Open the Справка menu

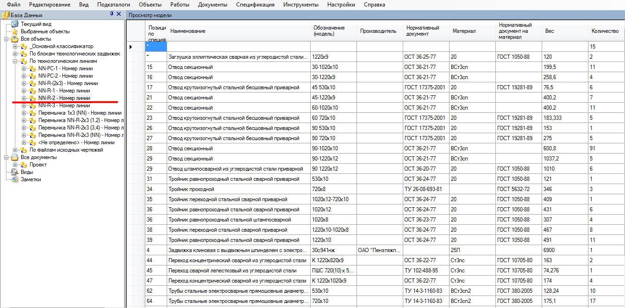(x=375, y=5)
